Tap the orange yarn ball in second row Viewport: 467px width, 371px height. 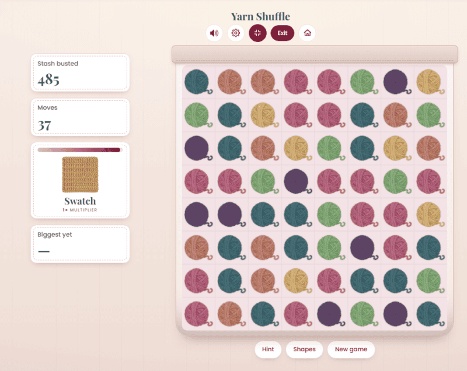tap(396, 115)
